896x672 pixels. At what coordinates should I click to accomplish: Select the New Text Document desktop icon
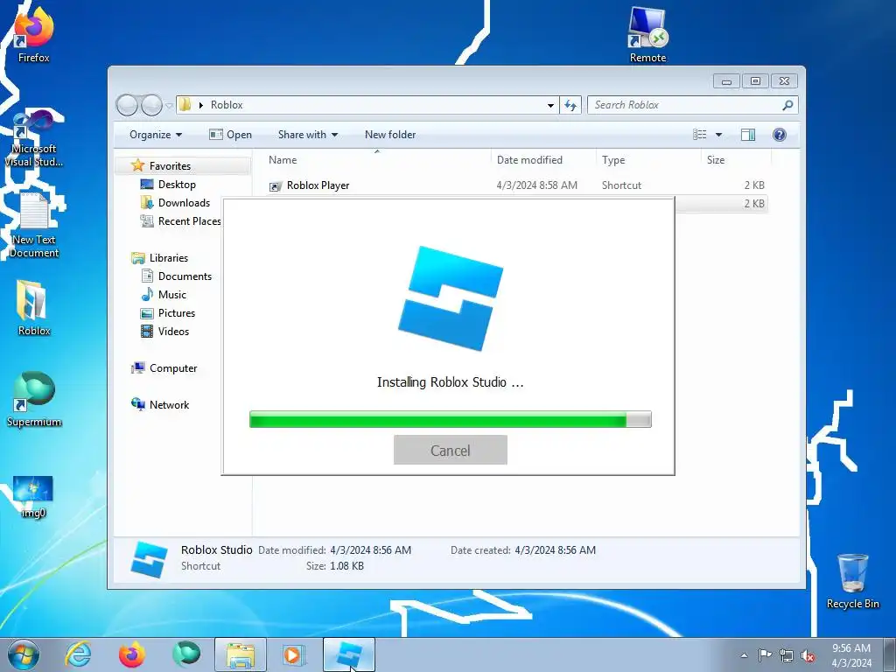coord(33,225)
